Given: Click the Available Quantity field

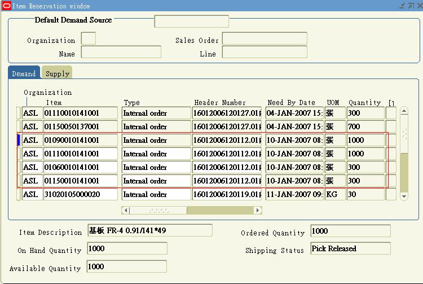Looking at the screenshot, I should [127, 266].
